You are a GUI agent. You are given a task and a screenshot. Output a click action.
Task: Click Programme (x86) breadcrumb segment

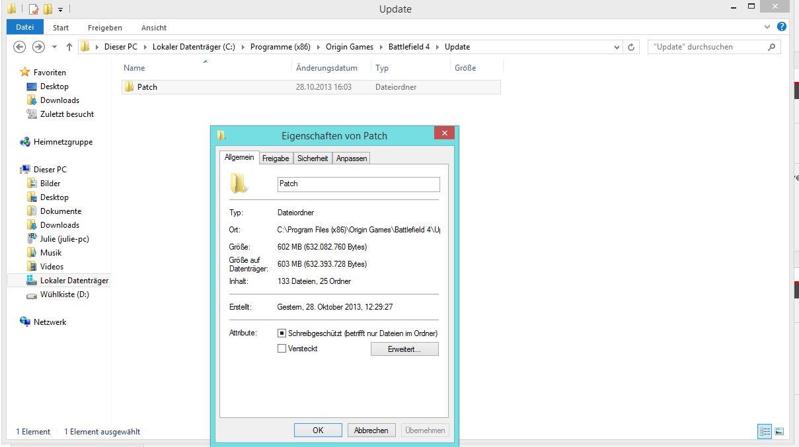[280, 47]
